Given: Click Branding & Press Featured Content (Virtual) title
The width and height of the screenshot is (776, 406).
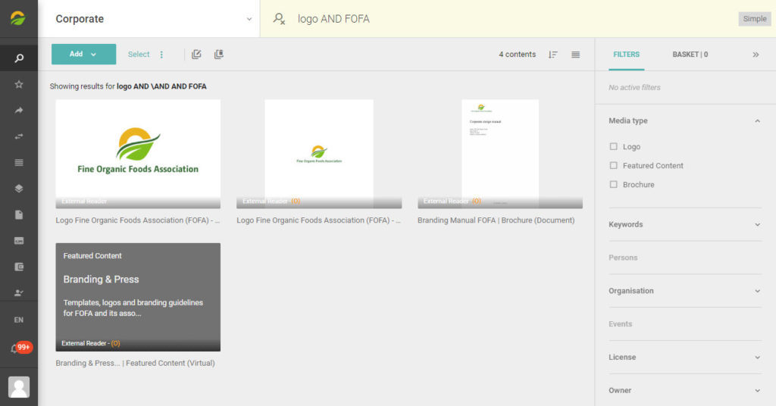Looking at the screenshot, I should pos(135,363).
